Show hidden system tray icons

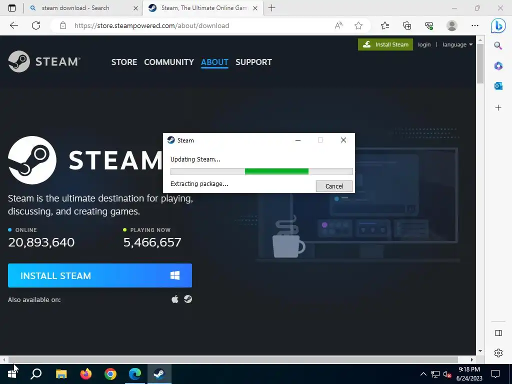pyautogui.click(x=423, y=374)
